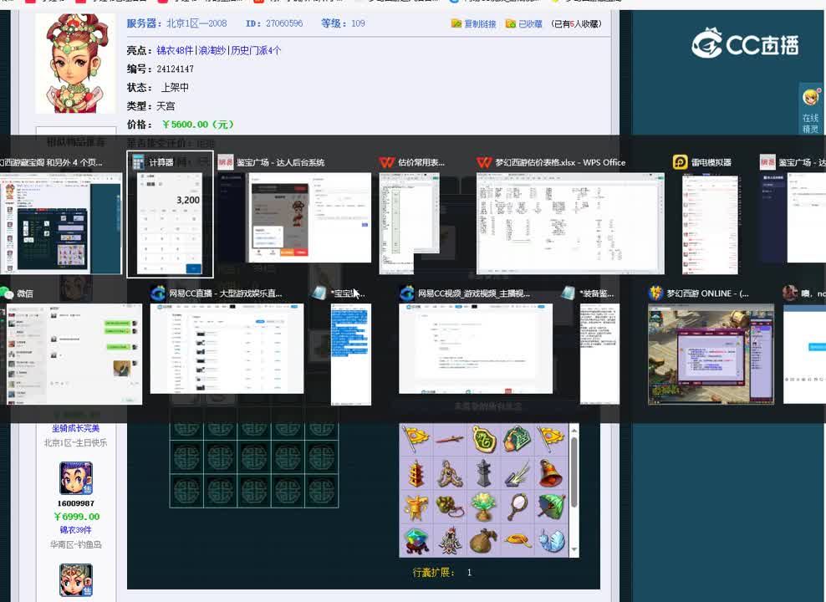Select the green pouch with beads item
This screenshot has width=826, height=602.
(449, 508)
